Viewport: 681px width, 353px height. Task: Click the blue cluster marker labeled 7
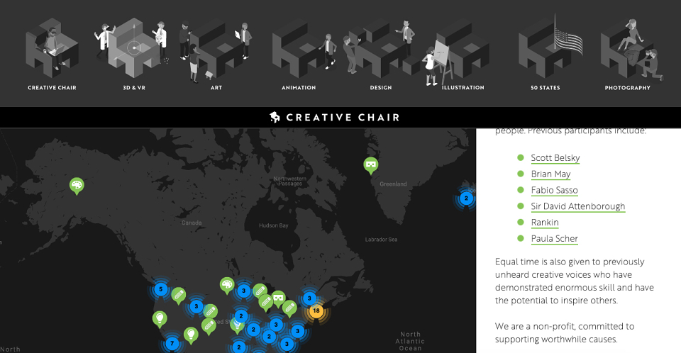[172, 344]
